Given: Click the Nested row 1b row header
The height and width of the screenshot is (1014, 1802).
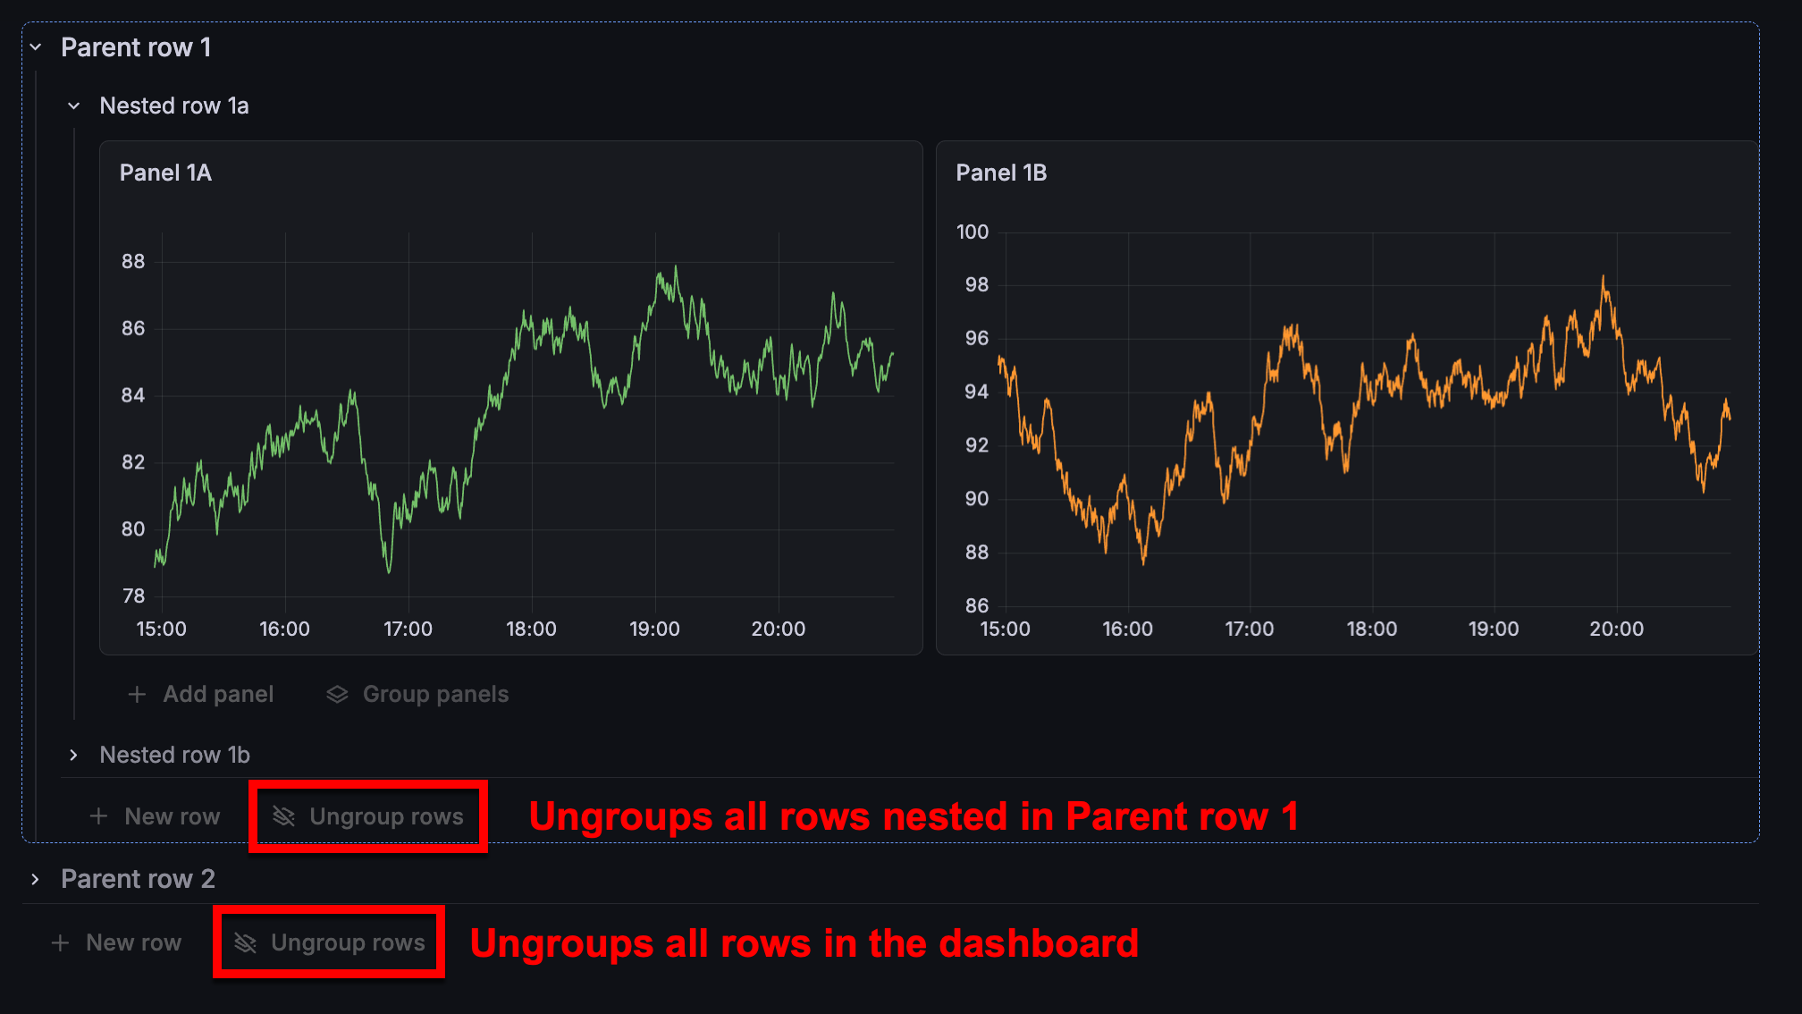Looking at the screenshot, I should [174, 755].
